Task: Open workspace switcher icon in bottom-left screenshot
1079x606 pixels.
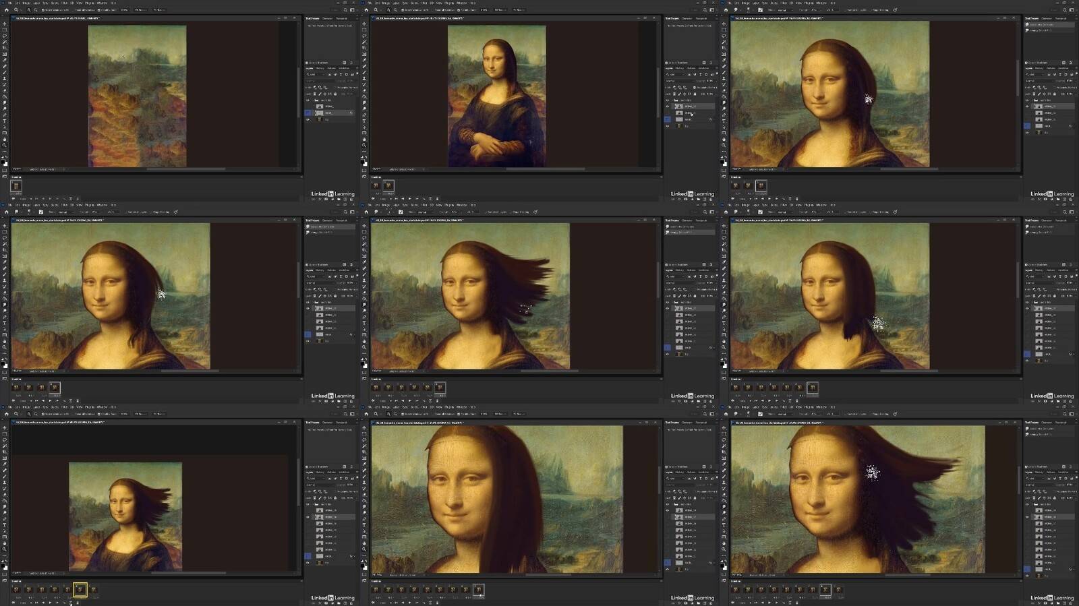Action: click(352, 415)
